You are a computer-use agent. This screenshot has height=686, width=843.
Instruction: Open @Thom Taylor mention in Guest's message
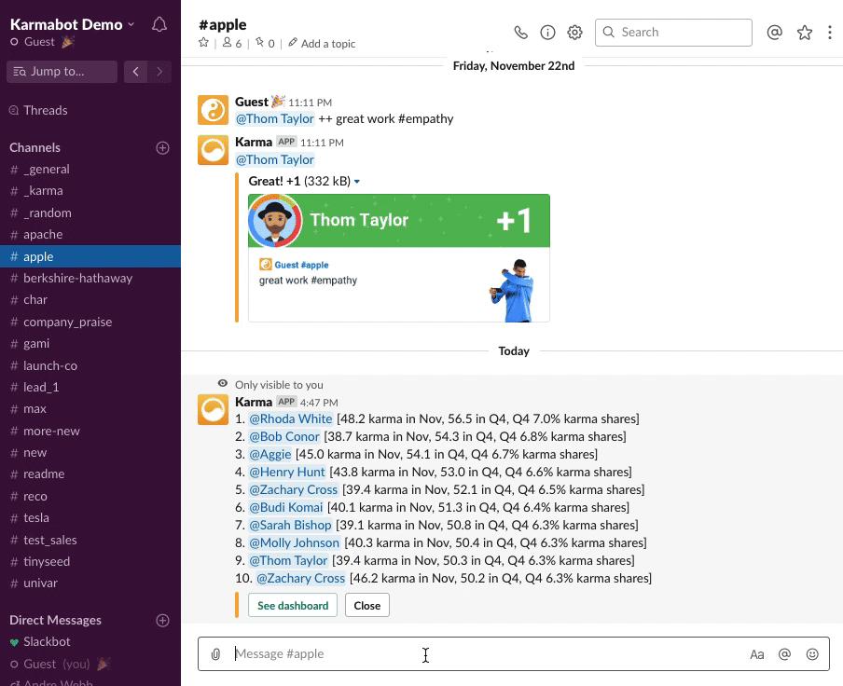[x=275, y=118]
